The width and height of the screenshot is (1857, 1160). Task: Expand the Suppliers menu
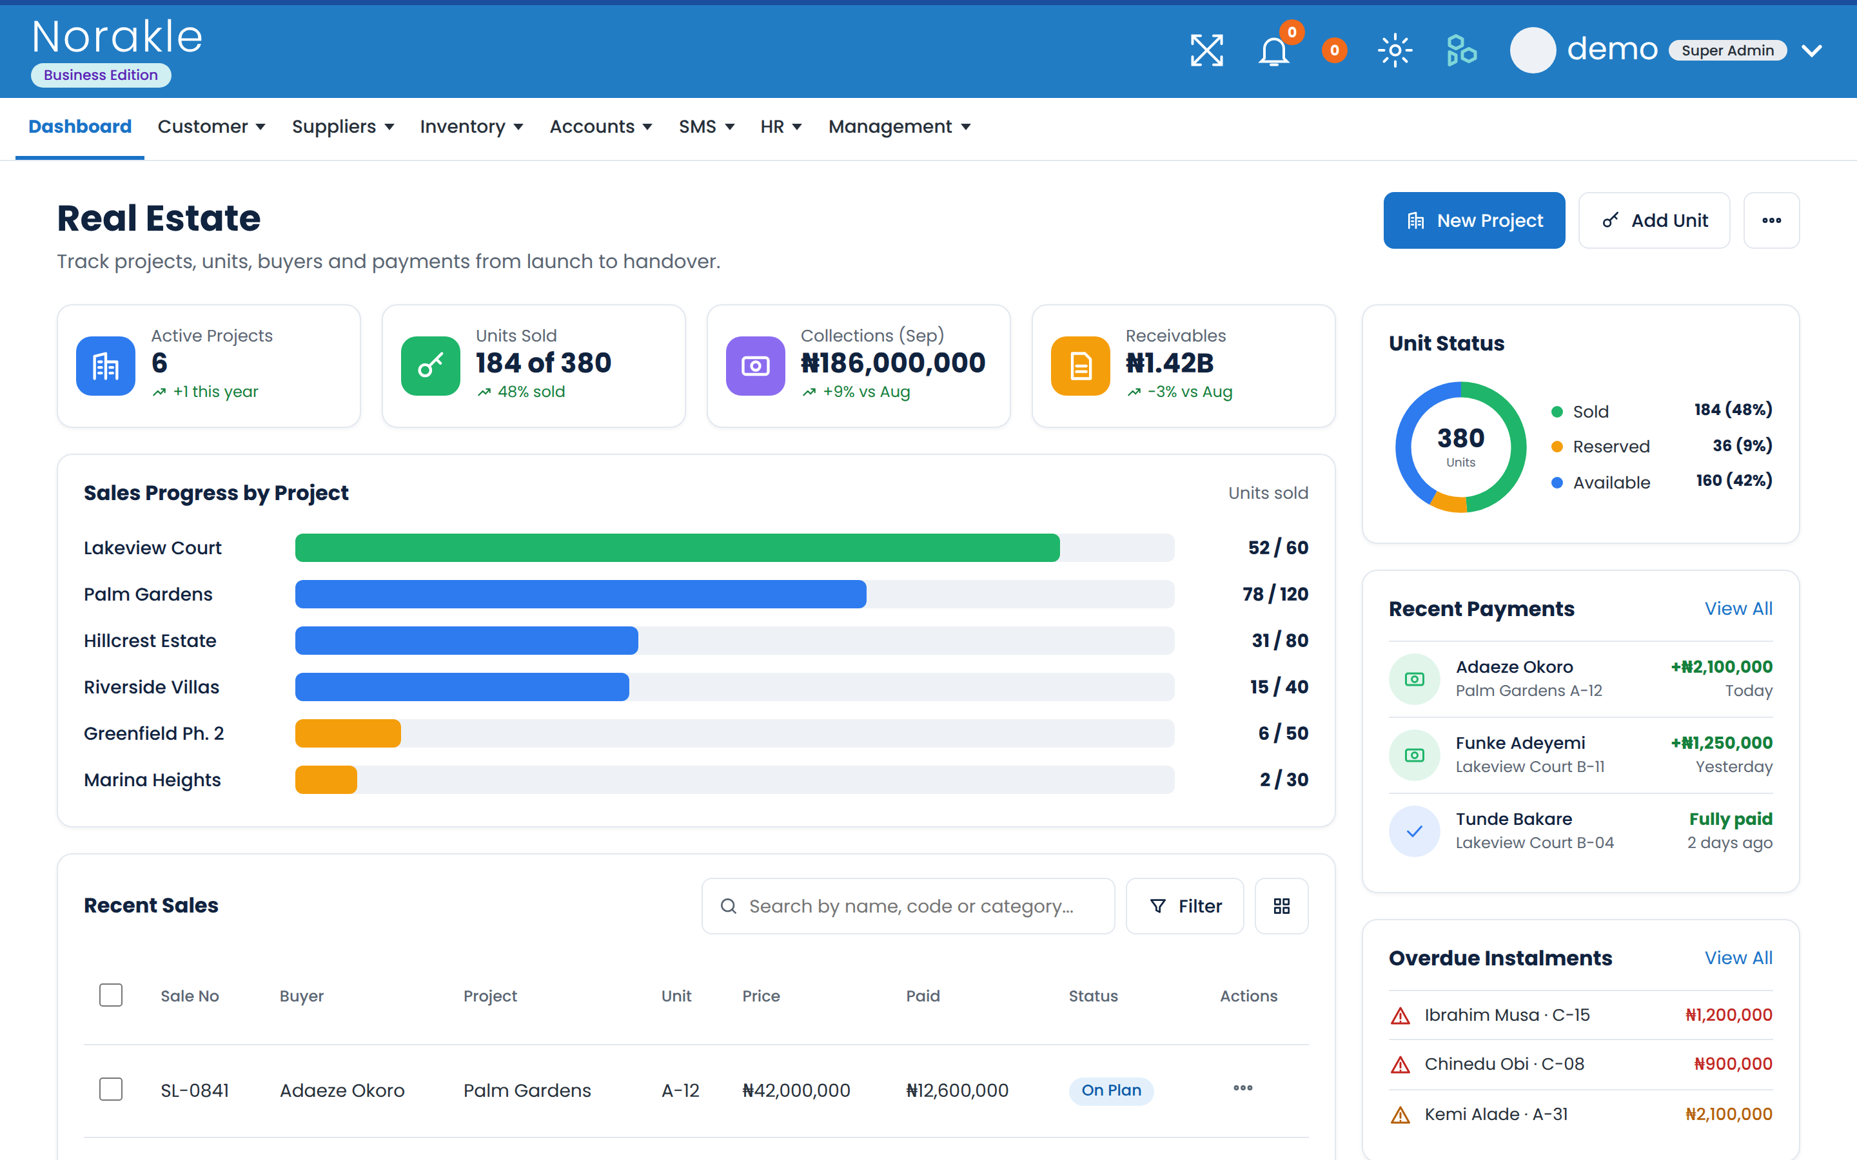343,126
